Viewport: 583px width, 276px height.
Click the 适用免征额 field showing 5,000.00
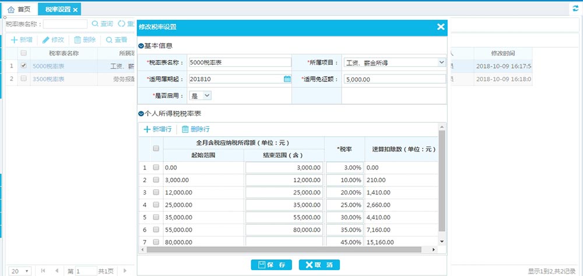pos(395,79)
